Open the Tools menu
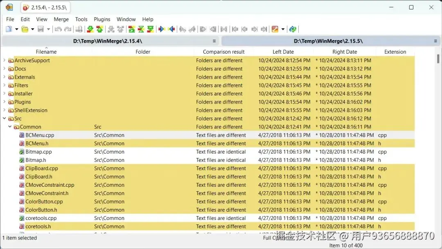Screen dimensions: 442x249 click(81, 19)
